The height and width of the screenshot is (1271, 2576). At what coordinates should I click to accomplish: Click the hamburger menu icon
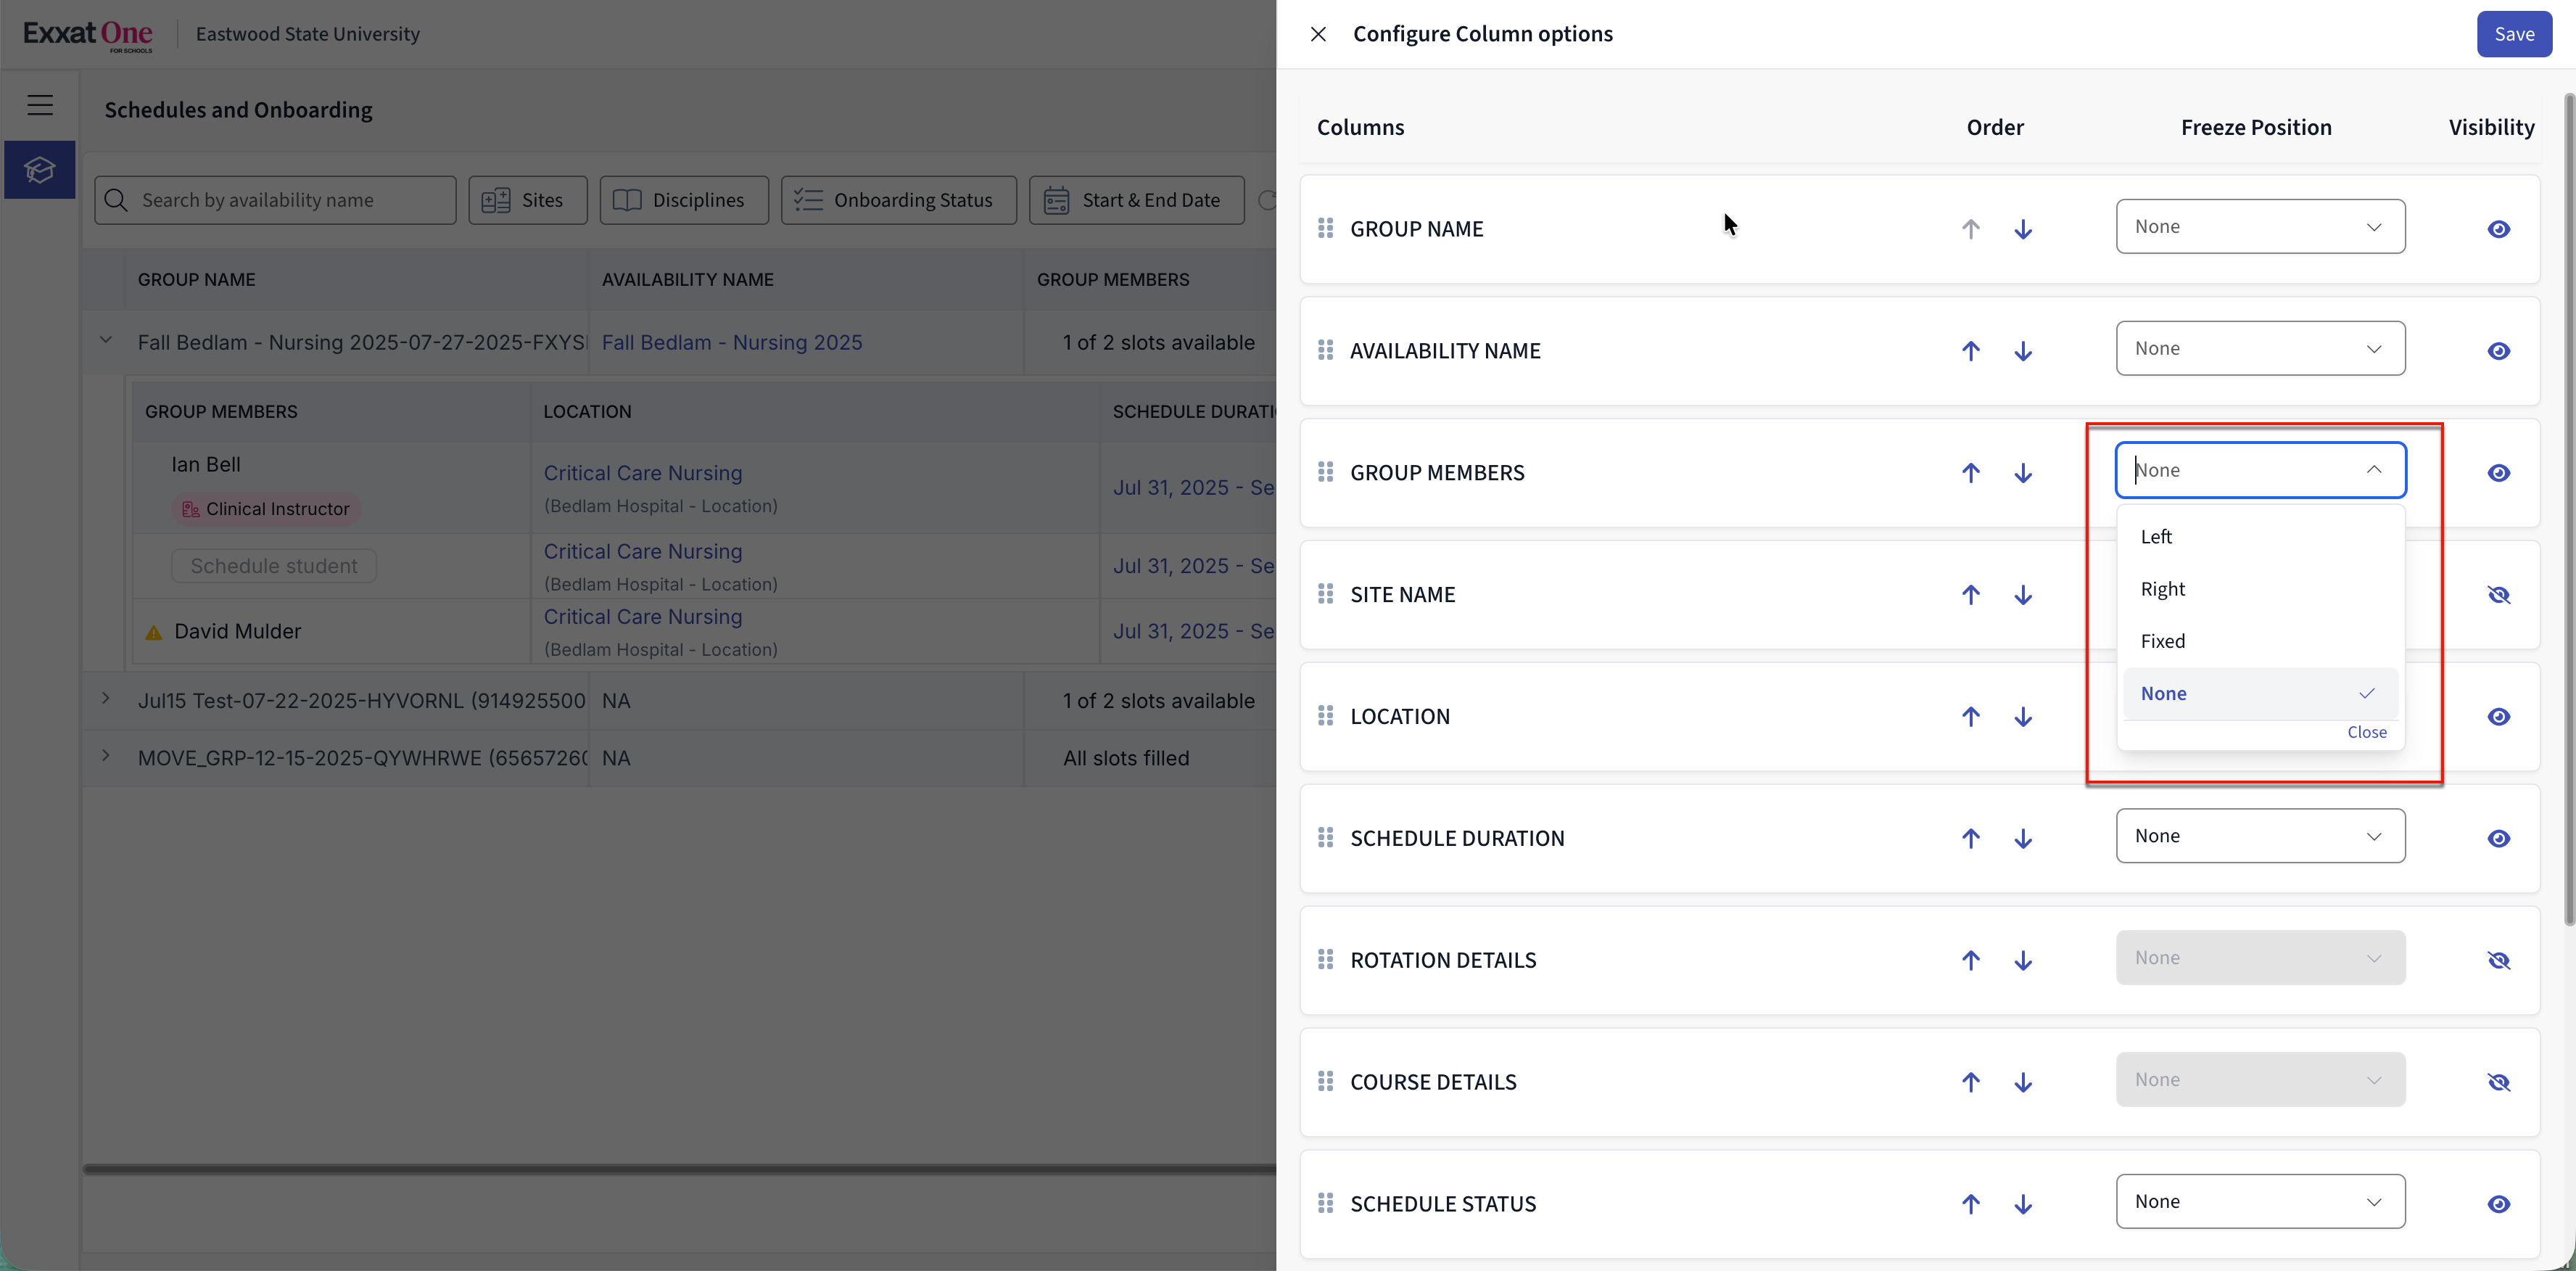pyautogui.click(x=40, y=105)
